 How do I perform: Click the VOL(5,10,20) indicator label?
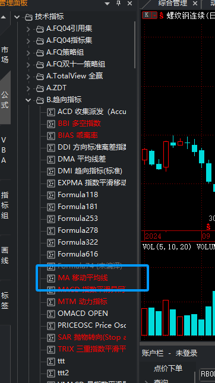click(167, 247)
